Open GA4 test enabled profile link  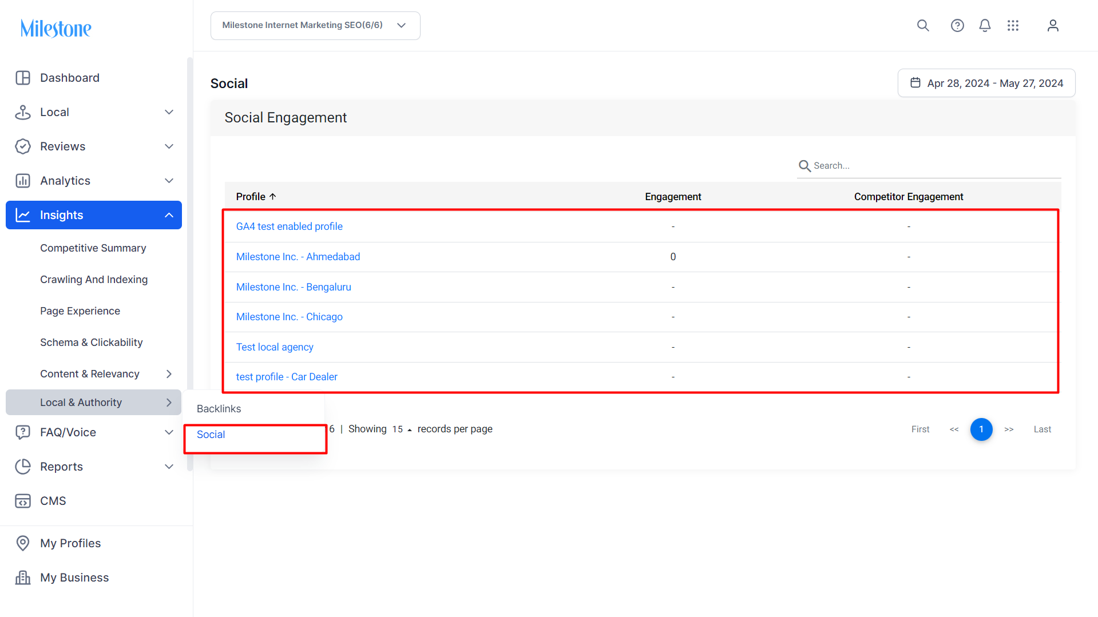[290, 226]
